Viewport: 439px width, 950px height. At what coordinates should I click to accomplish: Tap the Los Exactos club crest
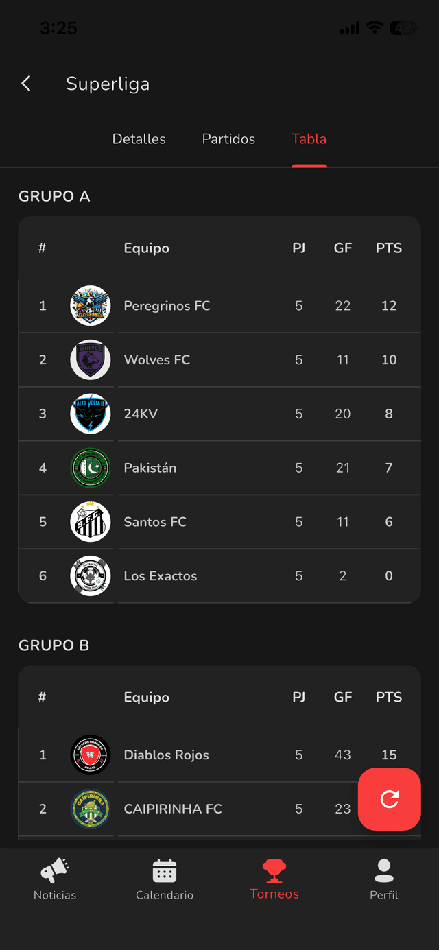90,576
